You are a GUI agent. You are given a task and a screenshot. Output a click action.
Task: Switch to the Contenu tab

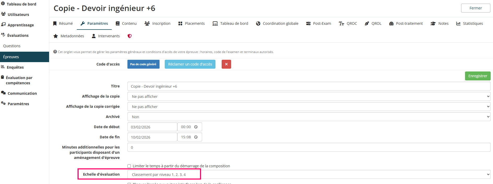click(x=126, y=23)
